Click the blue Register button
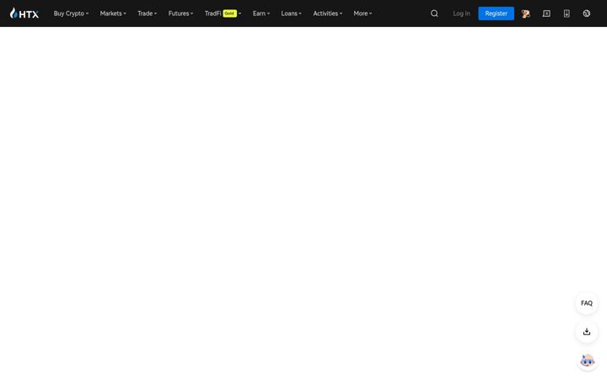 point(496,13)
